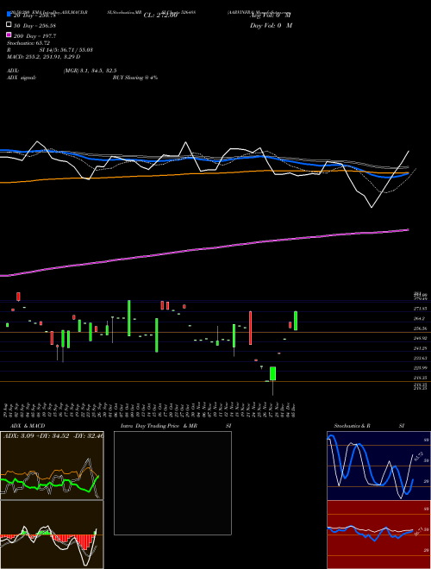Viewport: 431px width, 569px height.
Task: Click the 'ADX signal:' label
Action: click(22, 78)
